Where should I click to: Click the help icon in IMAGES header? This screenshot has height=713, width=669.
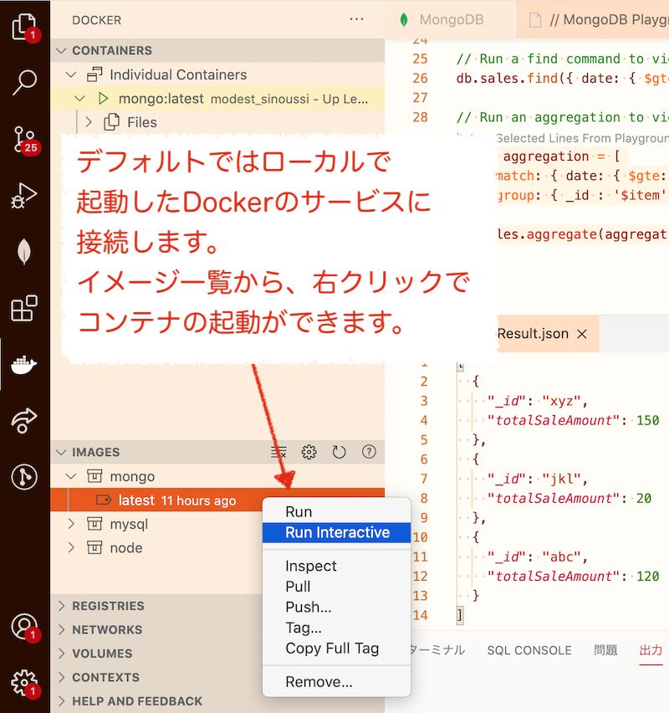[x=369, y=452]
